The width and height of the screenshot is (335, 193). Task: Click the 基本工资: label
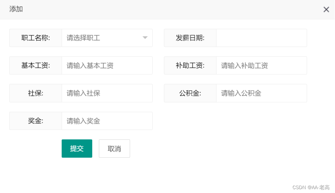(36, 65)
